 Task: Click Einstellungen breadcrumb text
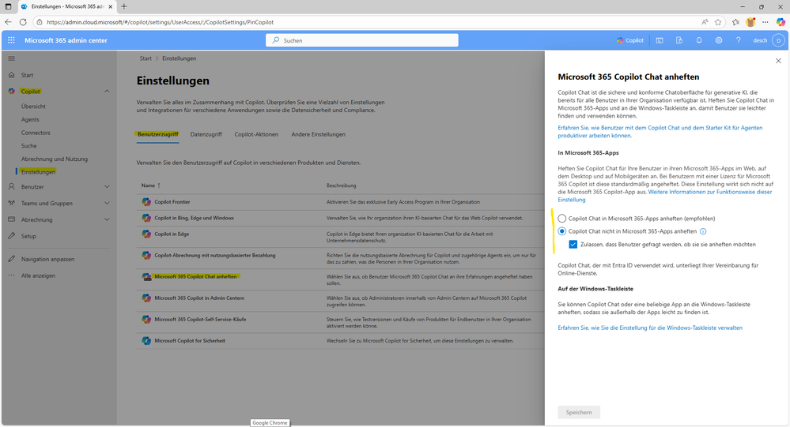[180, 58]
